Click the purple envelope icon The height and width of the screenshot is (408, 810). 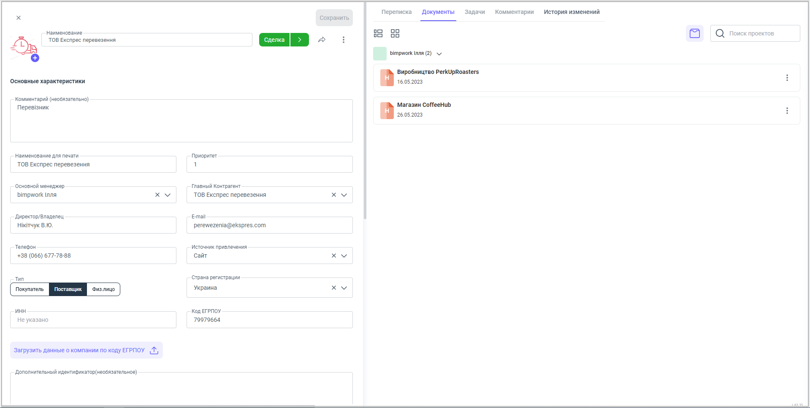pyautogui.click(x=694, y=33)
